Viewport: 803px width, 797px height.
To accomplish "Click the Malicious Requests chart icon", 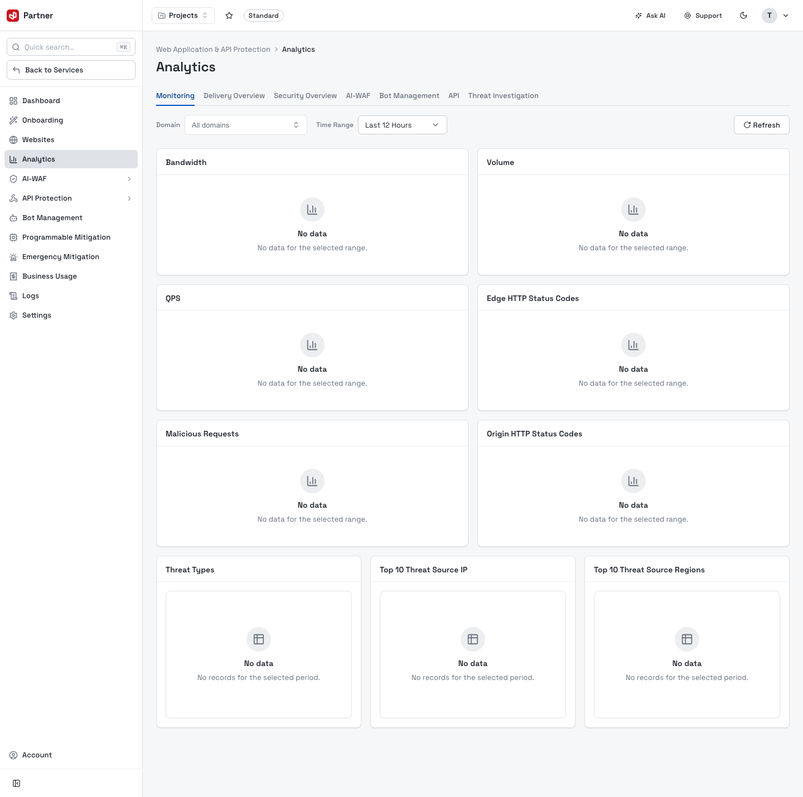I will click(312, 481).
